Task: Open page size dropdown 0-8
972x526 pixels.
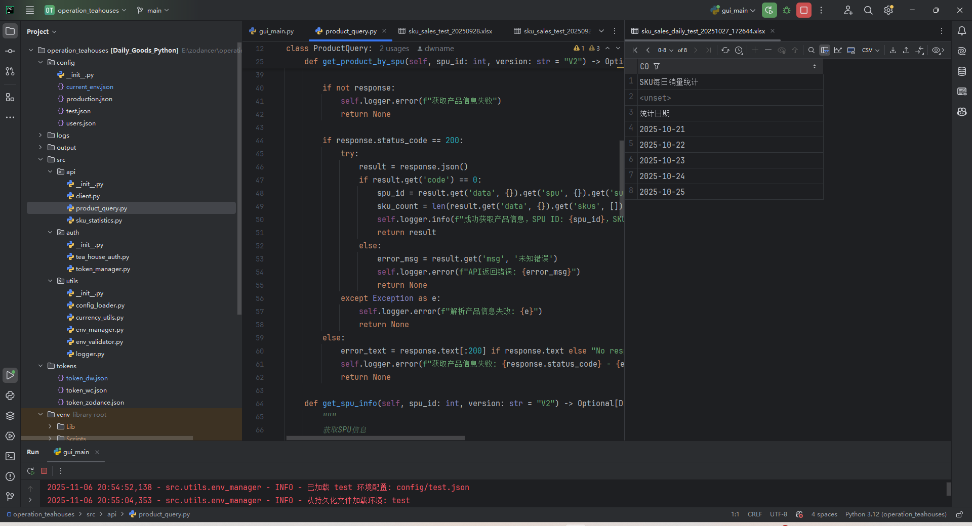Action: (666, 50)
